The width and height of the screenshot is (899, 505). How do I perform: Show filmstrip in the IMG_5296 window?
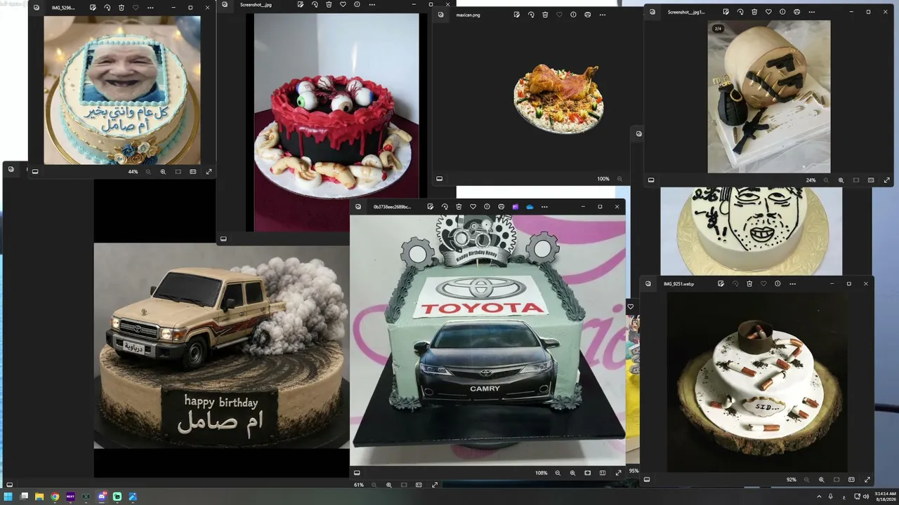click(x=35, y=172)
